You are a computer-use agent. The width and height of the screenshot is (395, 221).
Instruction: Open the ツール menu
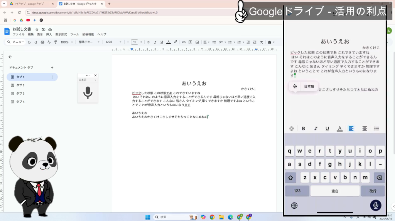74,34
